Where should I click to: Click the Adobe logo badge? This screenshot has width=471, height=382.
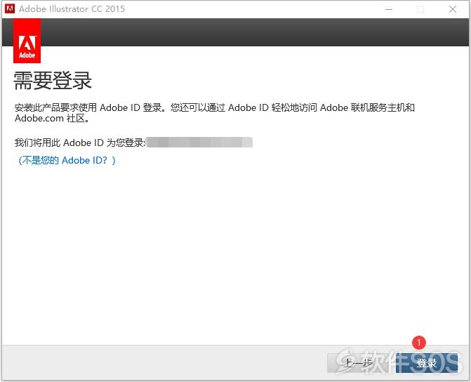[x=27, y=41]
